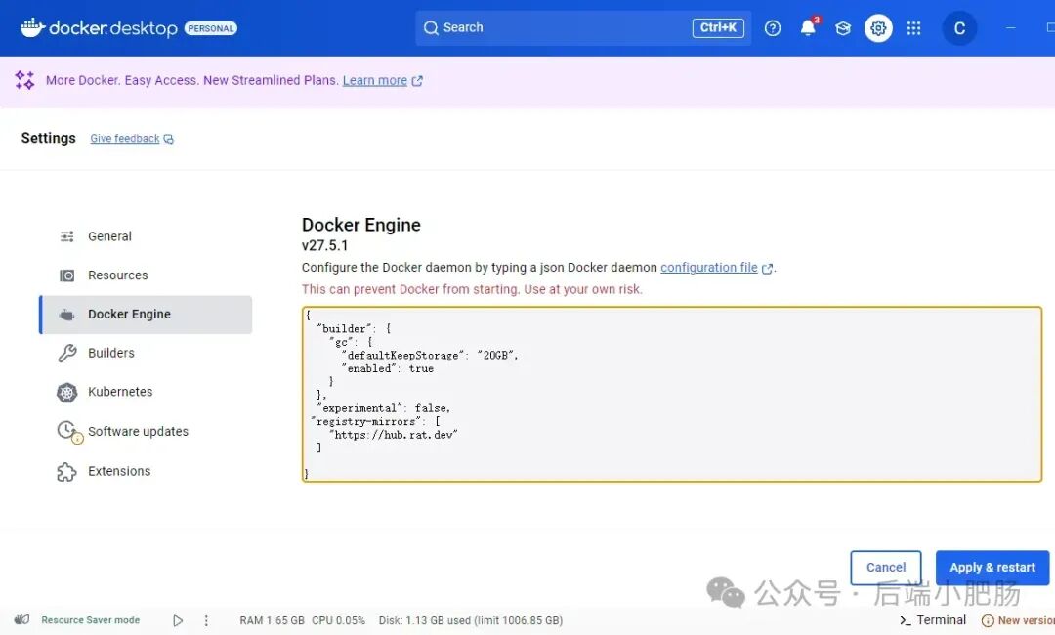The width and height of the screenshot is (1055, 635).
Task: Open the help question mark icon
Action: pos(773,28)
